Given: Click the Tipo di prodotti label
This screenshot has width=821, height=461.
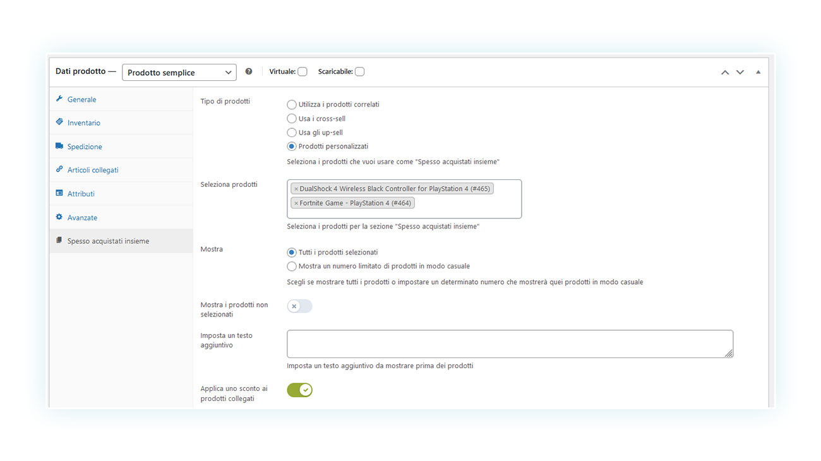Looking at the screenshot, I should click(x=225, y=101).
